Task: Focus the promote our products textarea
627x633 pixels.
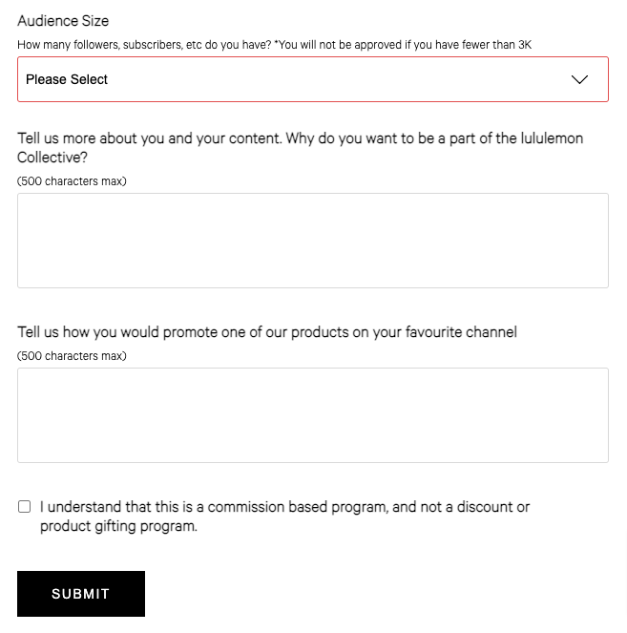Action: coord(312,415)
